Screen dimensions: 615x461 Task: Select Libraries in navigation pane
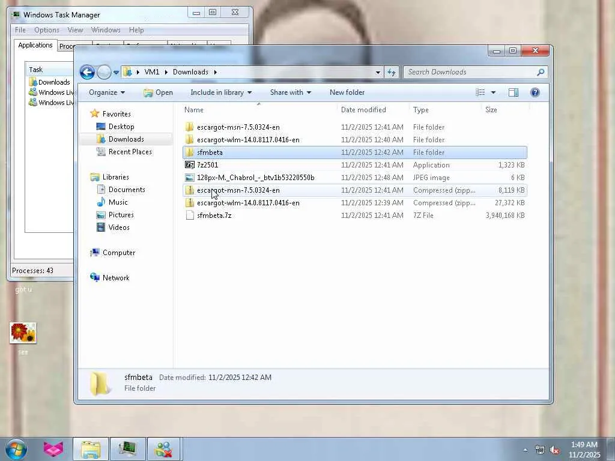115,177
